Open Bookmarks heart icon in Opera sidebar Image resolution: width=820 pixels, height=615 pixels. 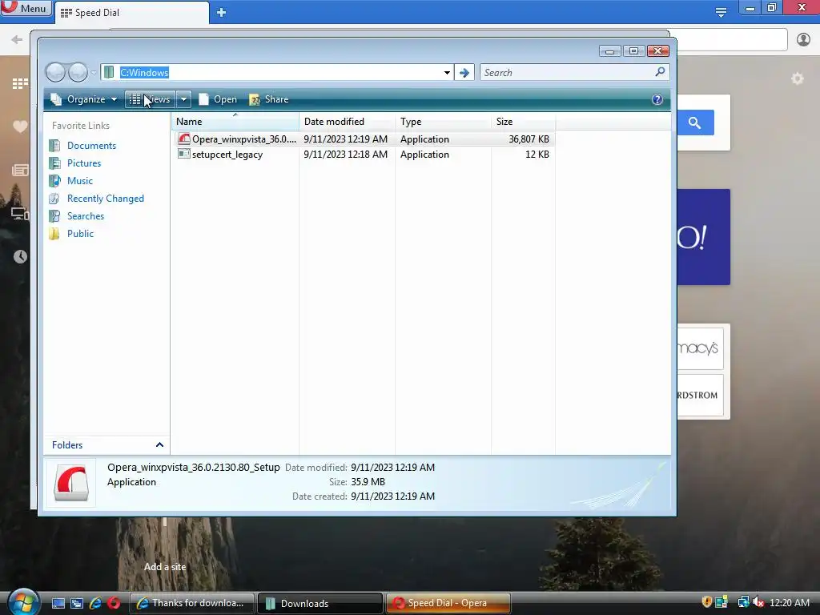(x=20, y=126)
